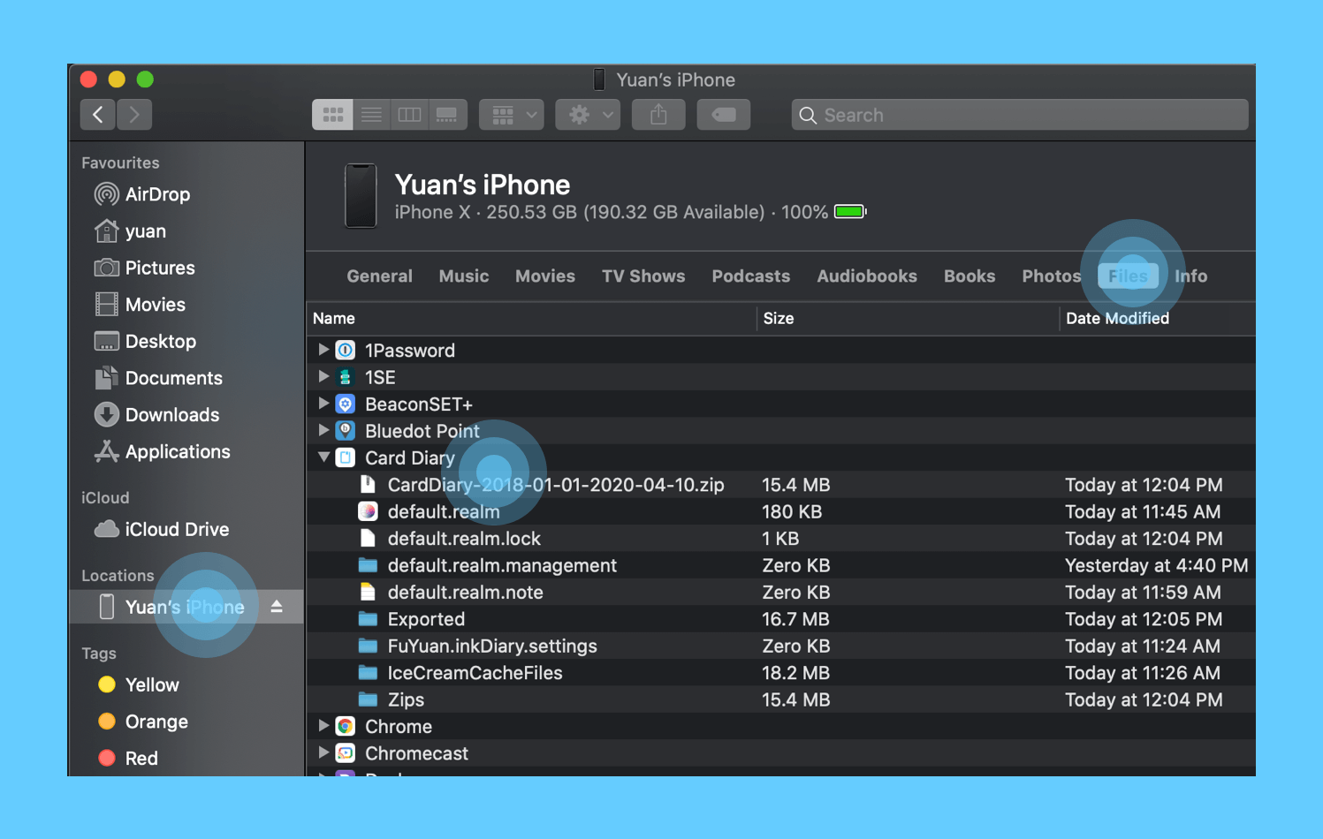Click the 1Password app icon
This screenshot has height=839, width=1323.
(x=346, y=351)
